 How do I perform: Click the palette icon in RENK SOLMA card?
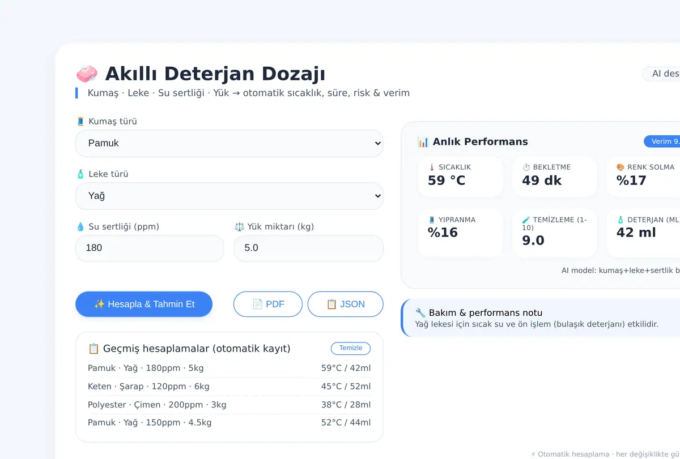tap(620, 167)
